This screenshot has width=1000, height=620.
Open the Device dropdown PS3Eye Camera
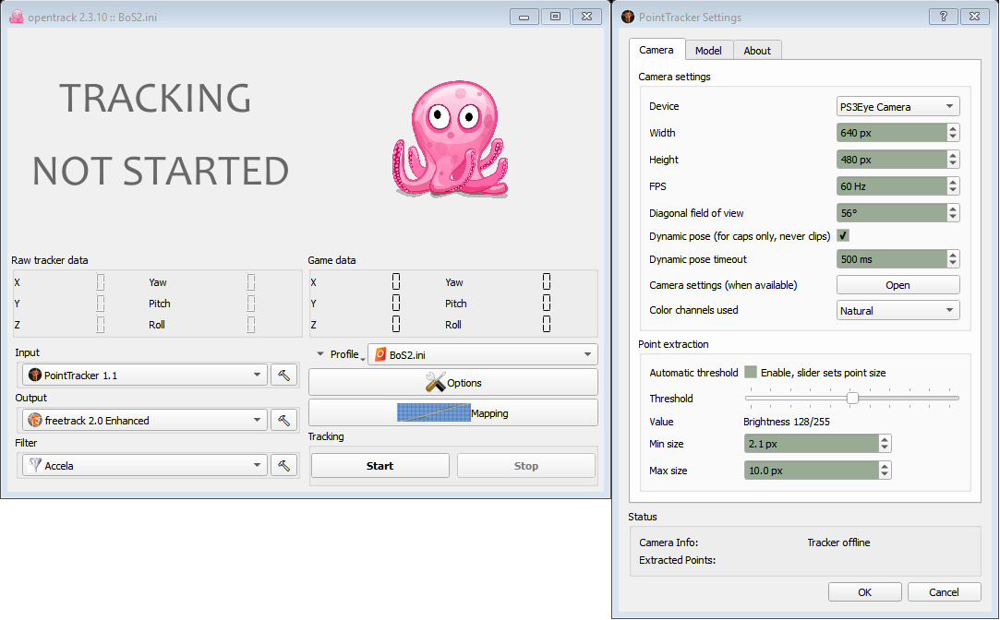click(898, 106)
